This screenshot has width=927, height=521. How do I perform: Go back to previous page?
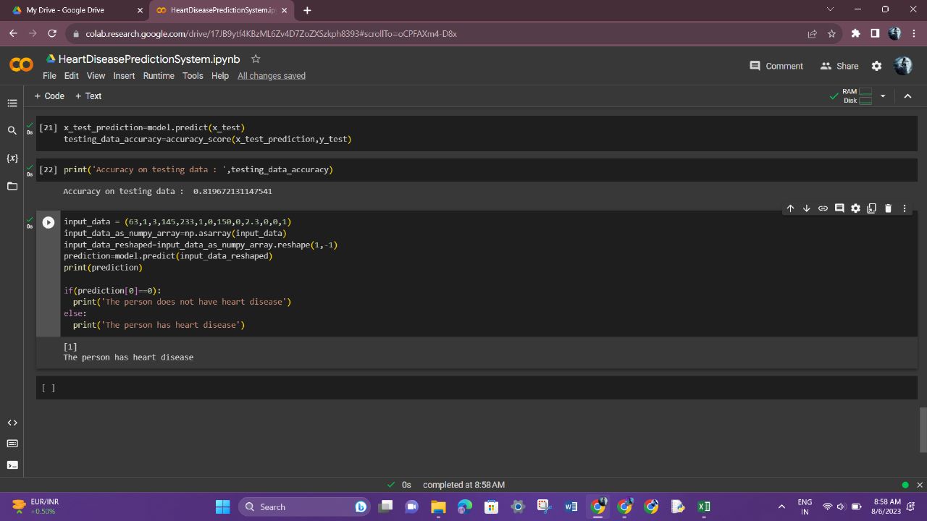pyautogui.click(x=13, y=33)
